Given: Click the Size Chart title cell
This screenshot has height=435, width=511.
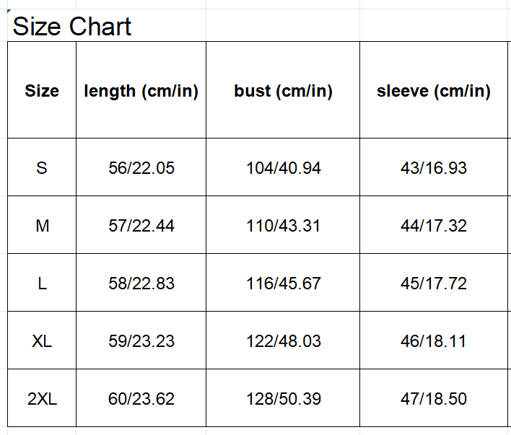Looking at the screenshot, I should tap(72, 27).
